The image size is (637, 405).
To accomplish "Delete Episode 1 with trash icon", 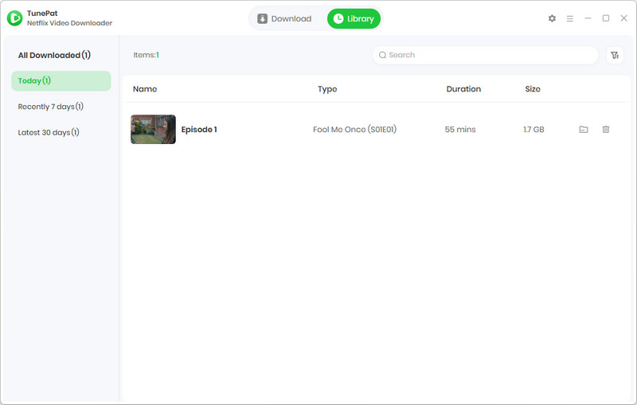I will point(606,130).
